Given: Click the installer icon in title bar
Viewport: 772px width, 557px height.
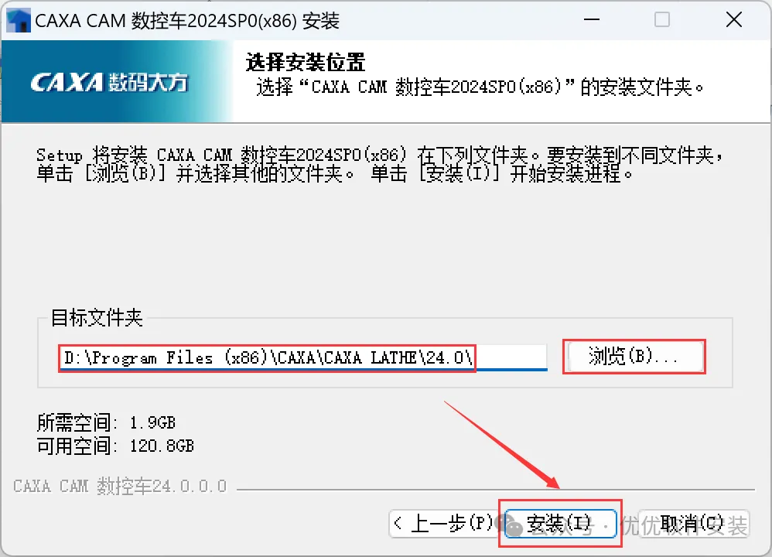Looking at the screenshot, I should pyautogui.click(x=19, y=21).
